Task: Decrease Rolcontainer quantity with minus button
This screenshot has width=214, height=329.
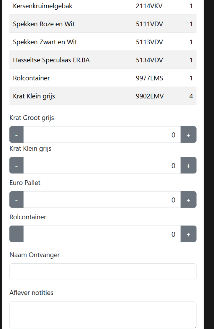Action: pyautogui.click(x=16, y=234)
